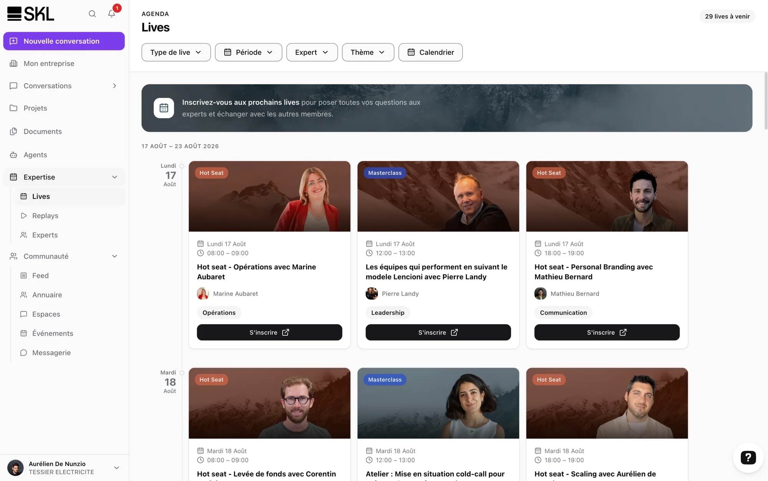
Task: Click Marine Aubaret's small avatar
Action: coord(203,294)
